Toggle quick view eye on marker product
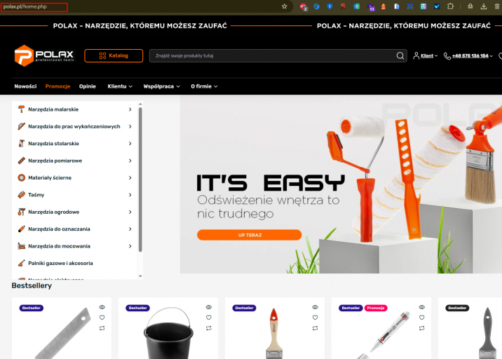 click(x=421, y=307)
